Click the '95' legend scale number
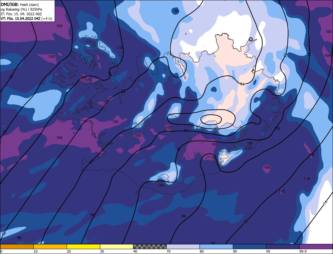333x254 pixels. tap(268, 251)
